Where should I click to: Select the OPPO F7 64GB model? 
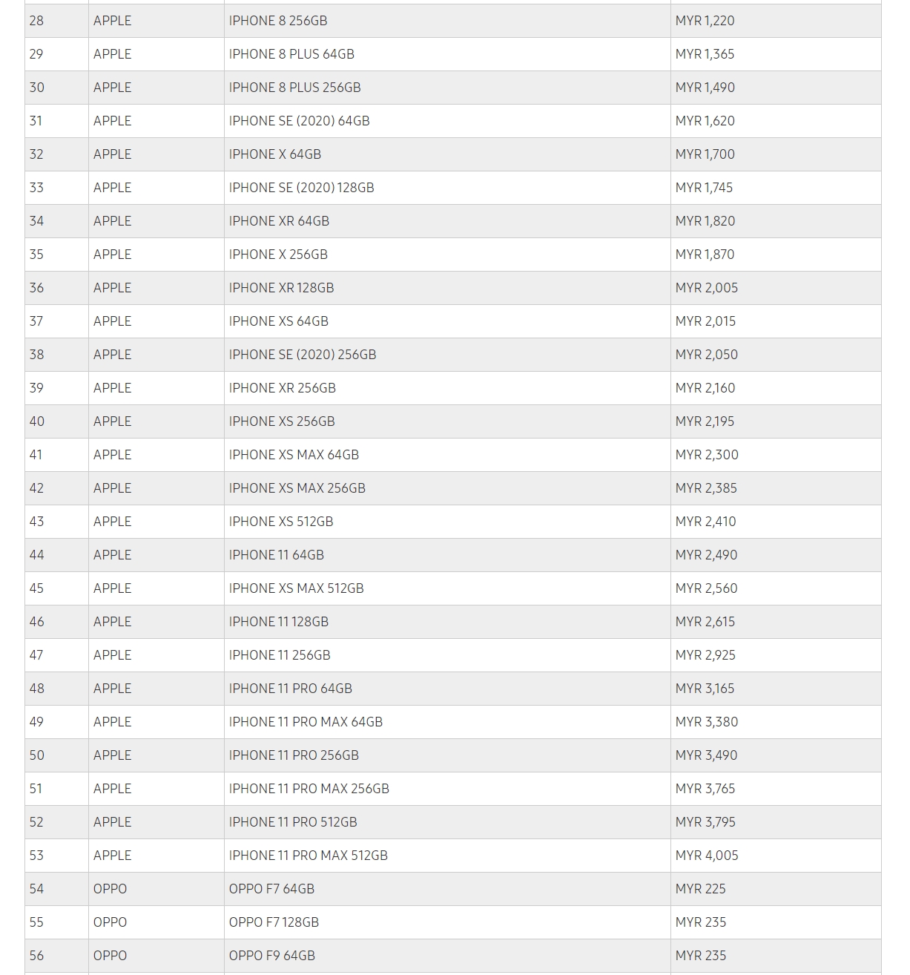click(271, 889)
